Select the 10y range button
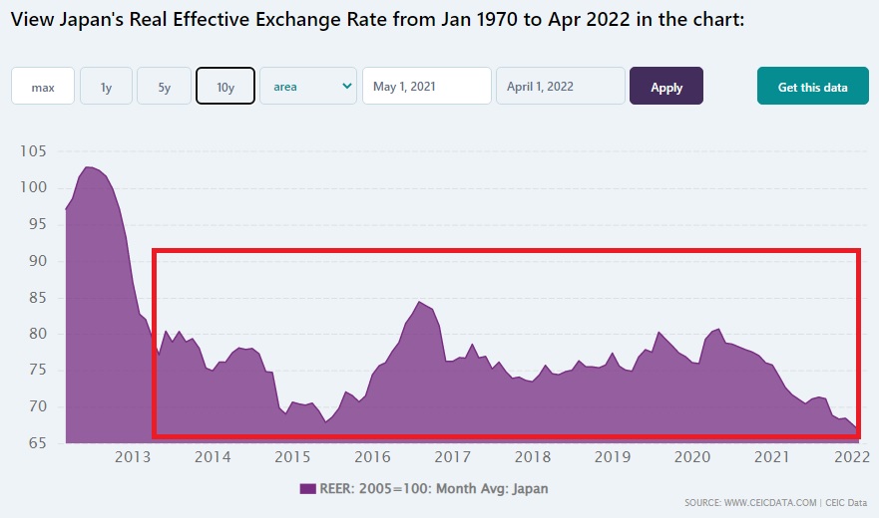This screenshot has width=879, height=518. (x=225, y=87)
